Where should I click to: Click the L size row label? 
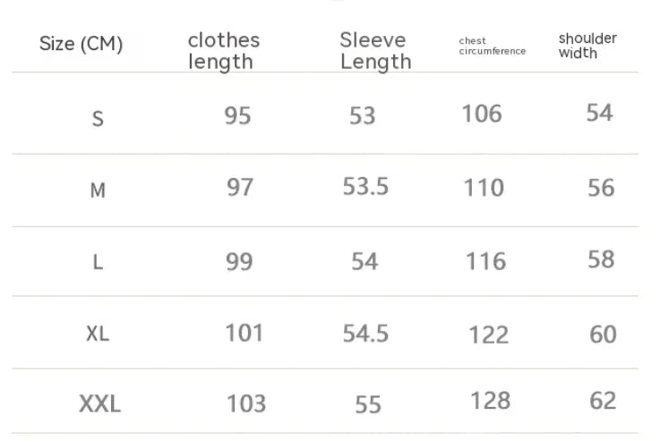[98, 263]
